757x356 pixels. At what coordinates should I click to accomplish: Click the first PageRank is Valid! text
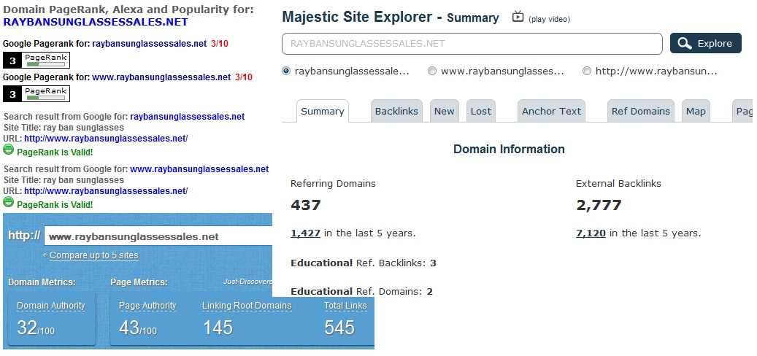[x=55, y=152]
